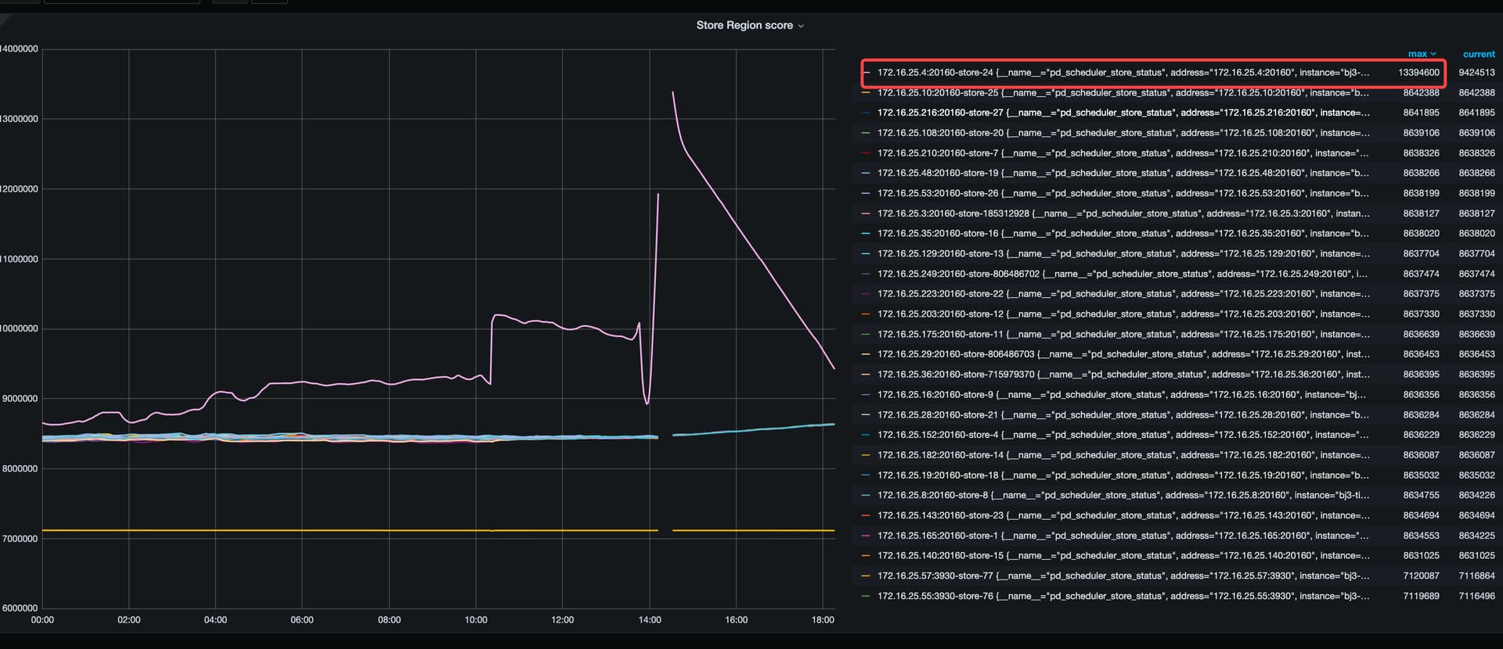
Task: Click the sort arrow beside max header
Action: (x=1433, y=54)
